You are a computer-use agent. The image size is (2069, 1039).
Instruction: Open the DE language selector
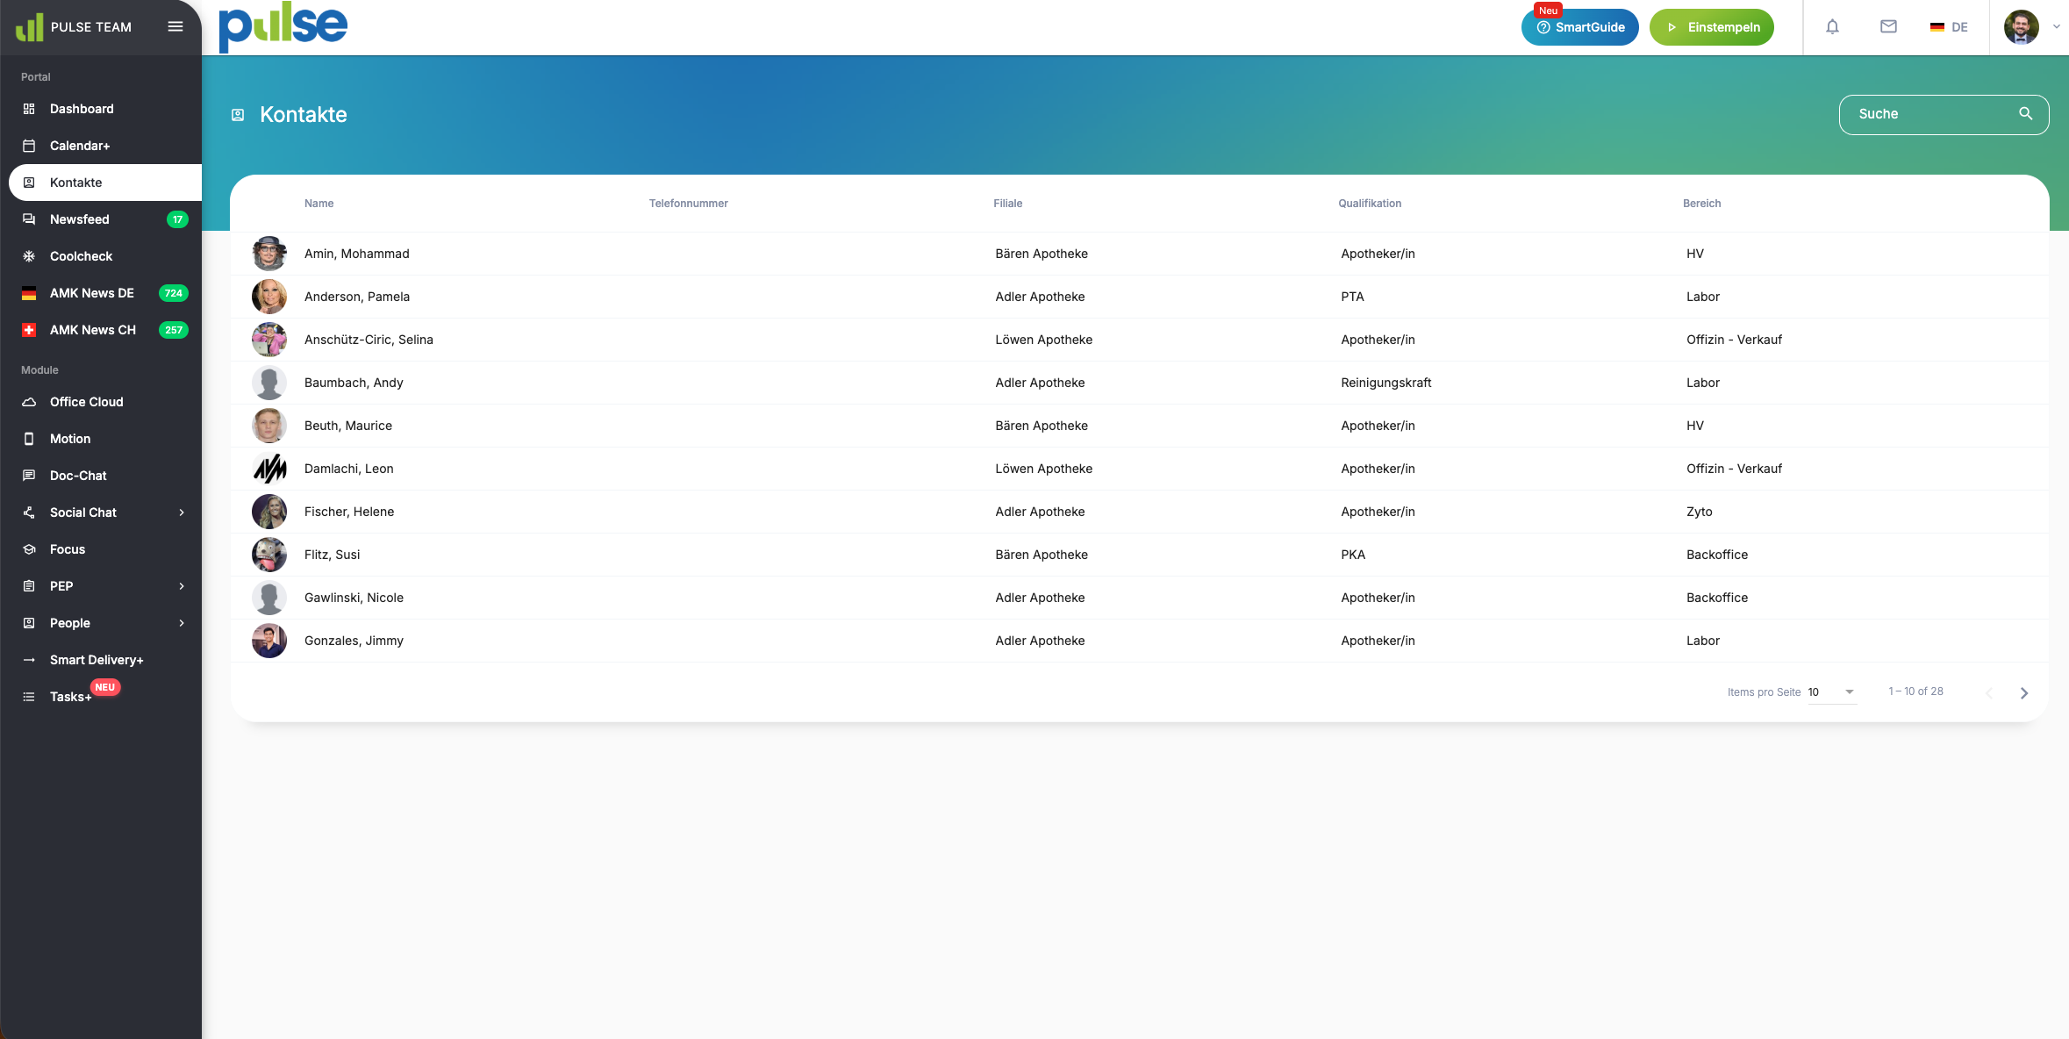click(x=1949, y=27)
